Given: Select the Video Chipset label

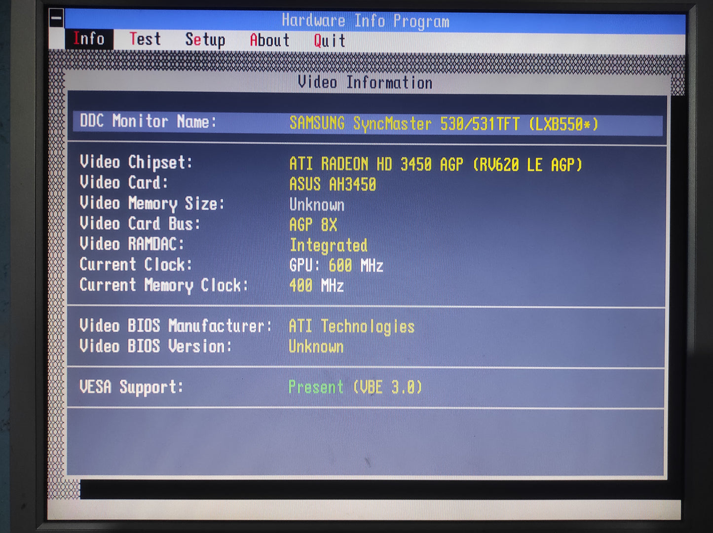Looking at the screenshot, I should [136, 162].
